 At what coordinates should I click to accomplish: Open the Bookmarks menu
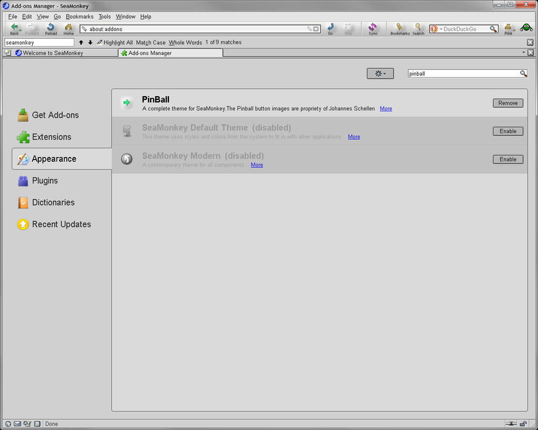pos(80,17)
